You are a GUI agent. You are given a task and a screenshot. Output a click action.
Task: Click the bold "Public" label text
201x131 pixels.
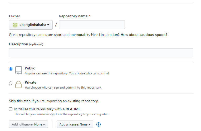tap(30, 68)
